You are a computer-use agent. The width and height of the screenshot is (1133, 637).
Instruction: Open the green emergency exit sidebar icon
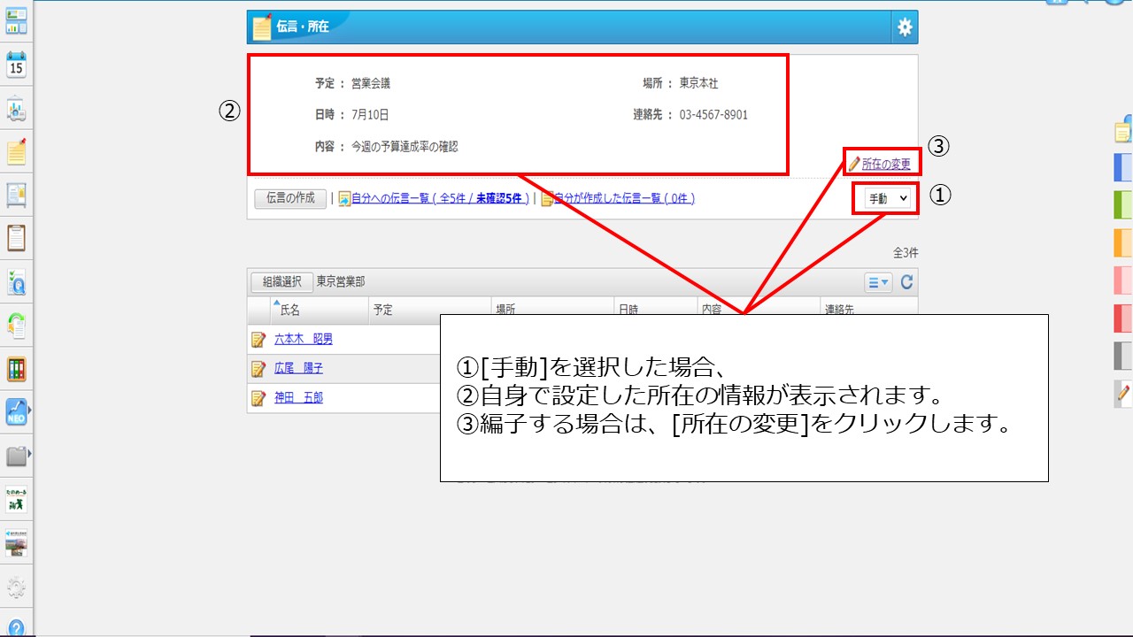point(16,500)
